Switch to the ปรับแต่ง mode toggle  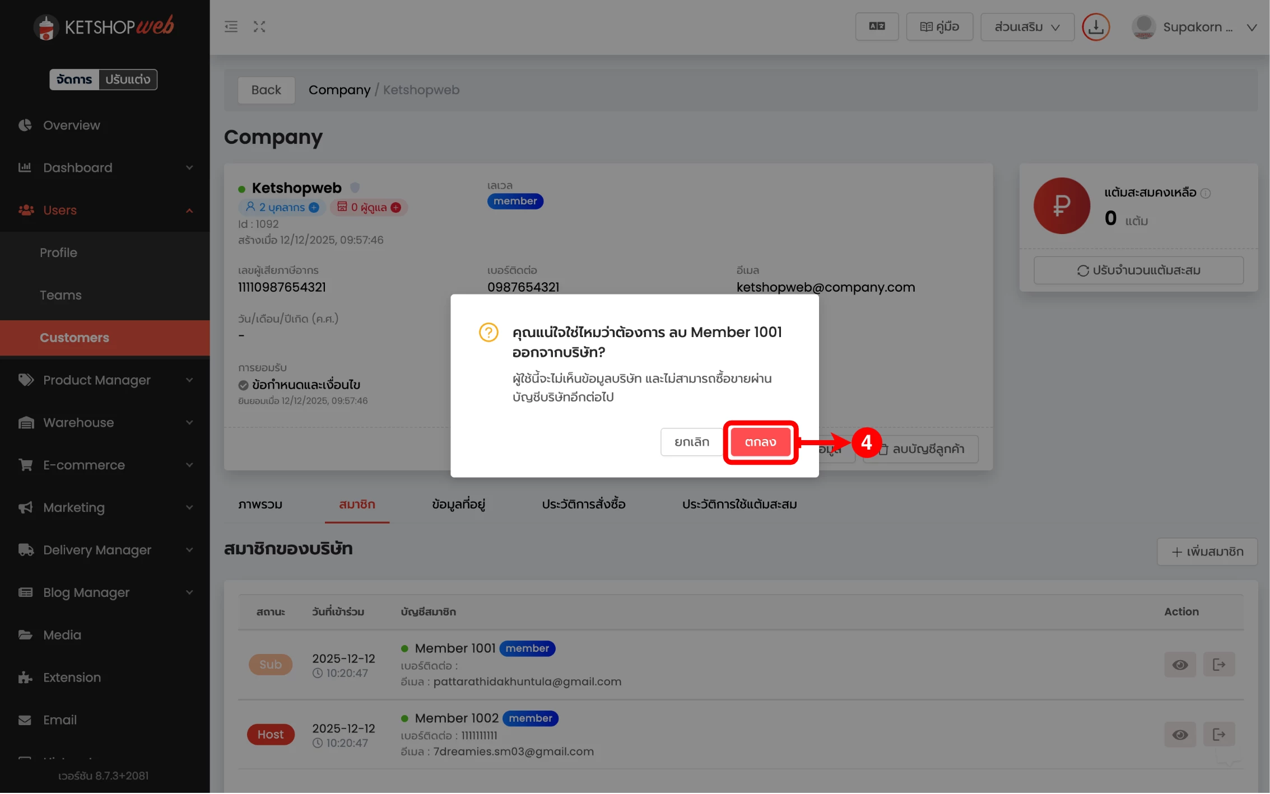(128, 80)
